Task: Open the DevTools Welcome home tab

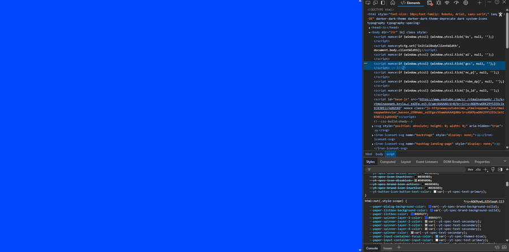Action: coord(392,3)
